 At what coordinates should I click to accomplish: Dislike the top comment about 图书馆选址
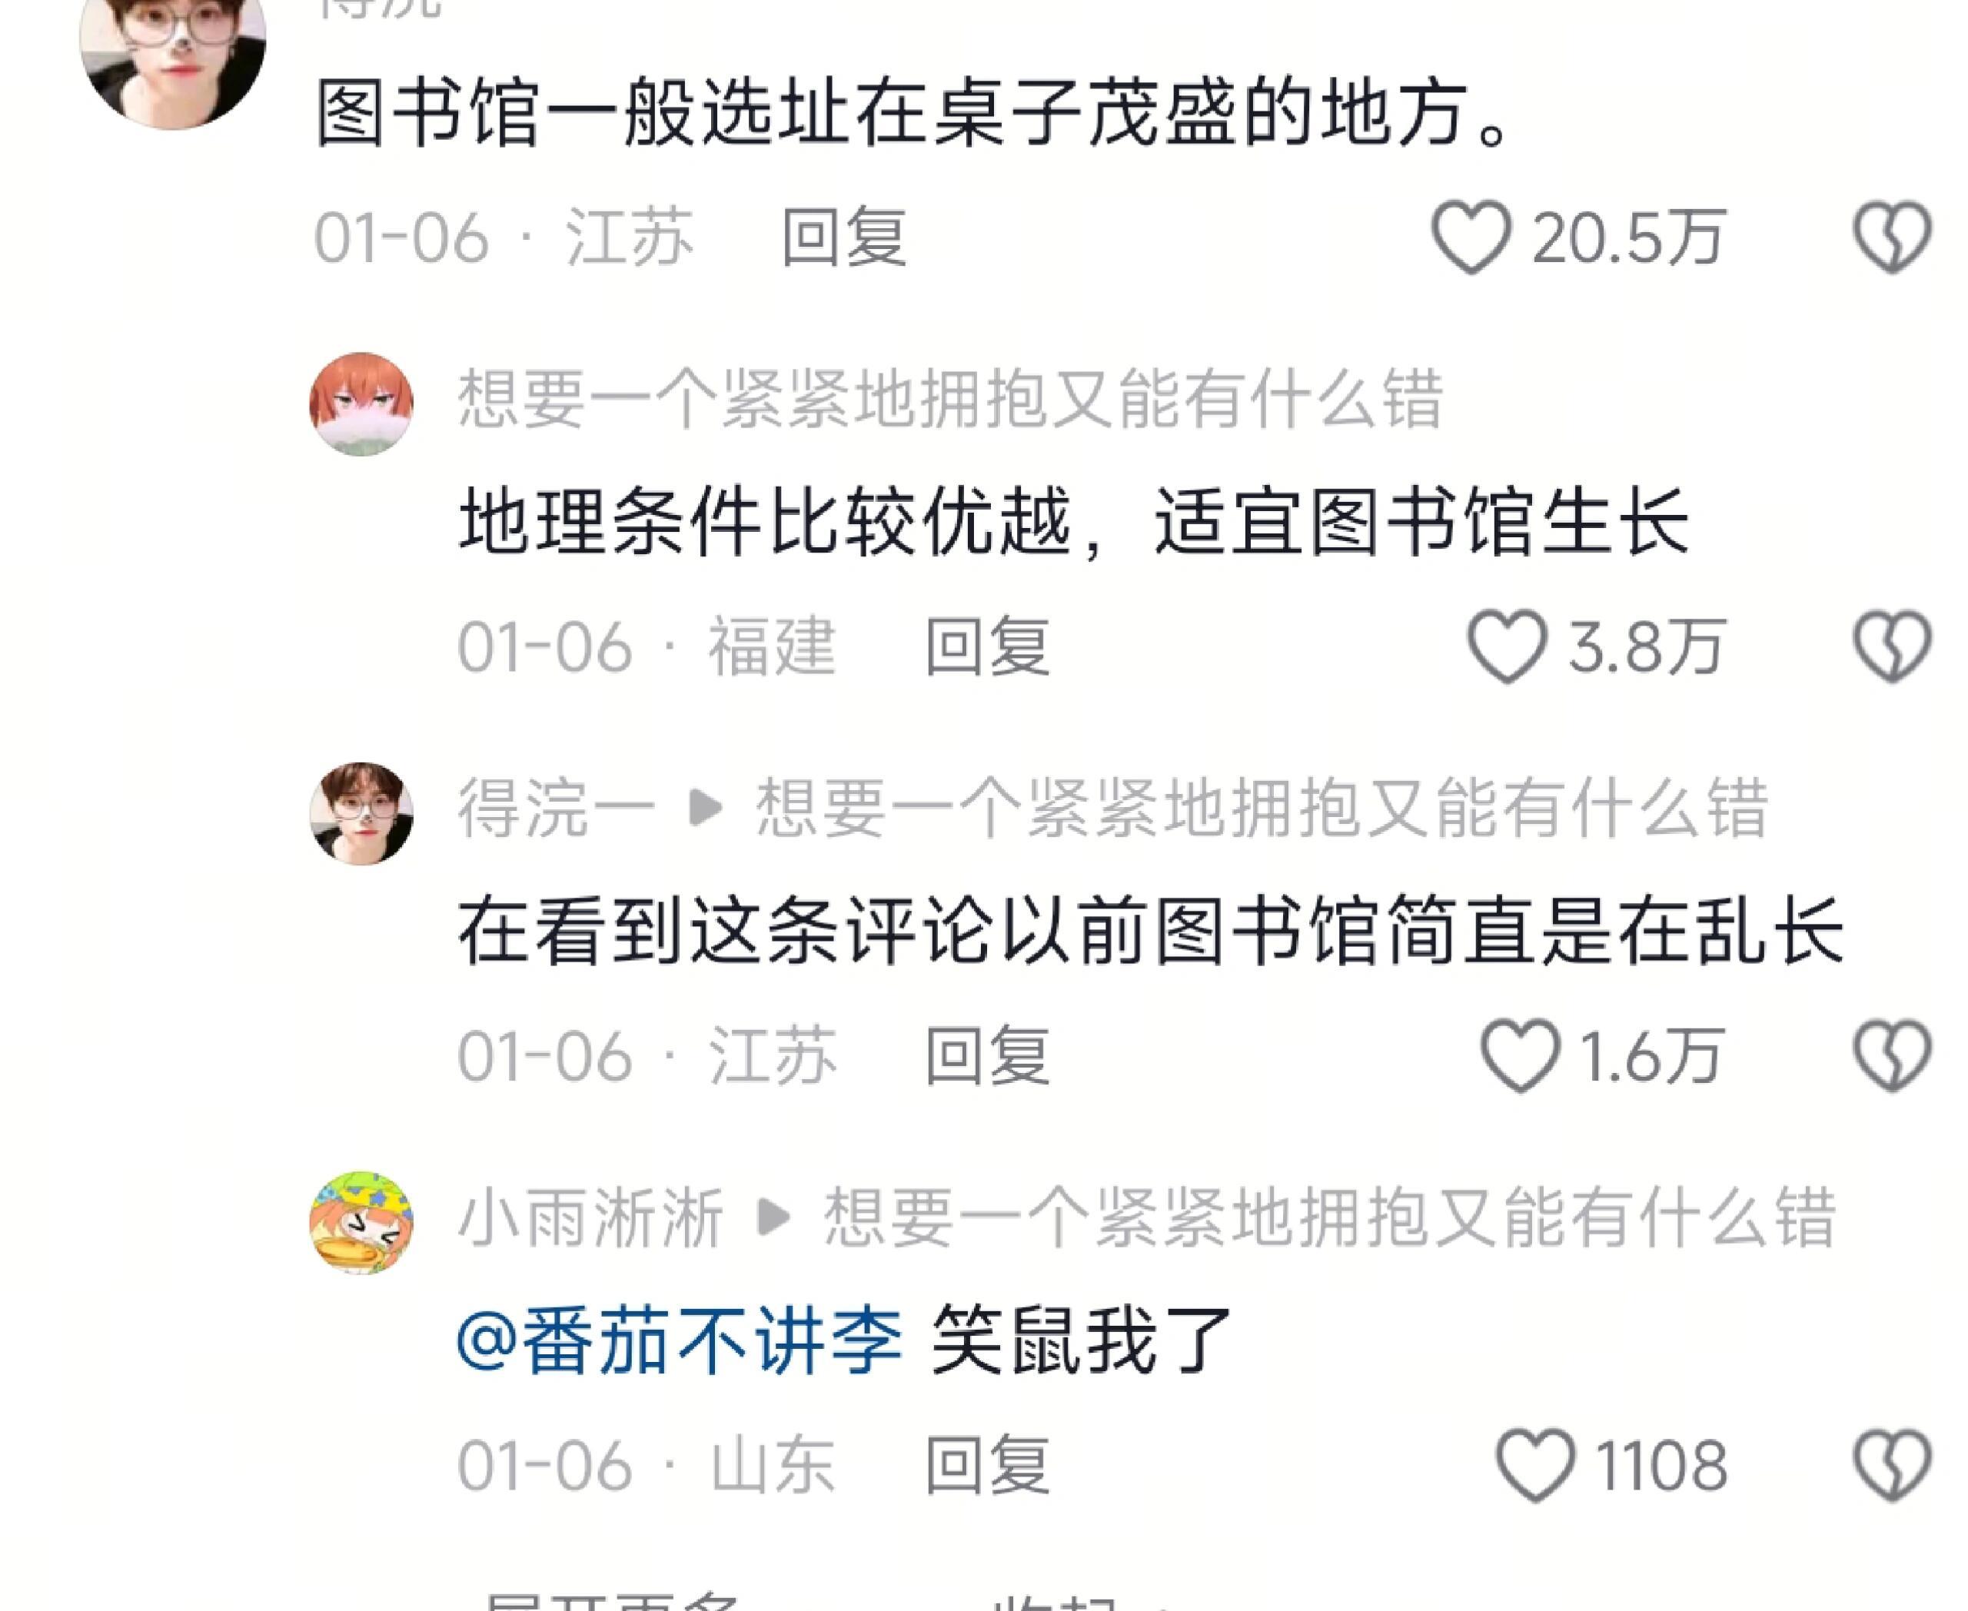pyautogui.click(x=1893, y=237)
